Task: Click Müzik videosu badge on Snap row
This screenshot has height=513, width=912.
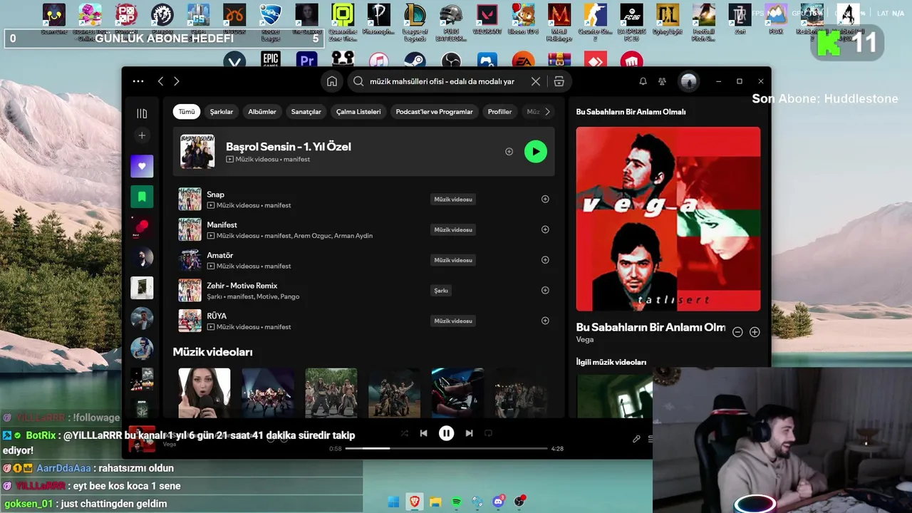Action: click(x=453, y=199)
